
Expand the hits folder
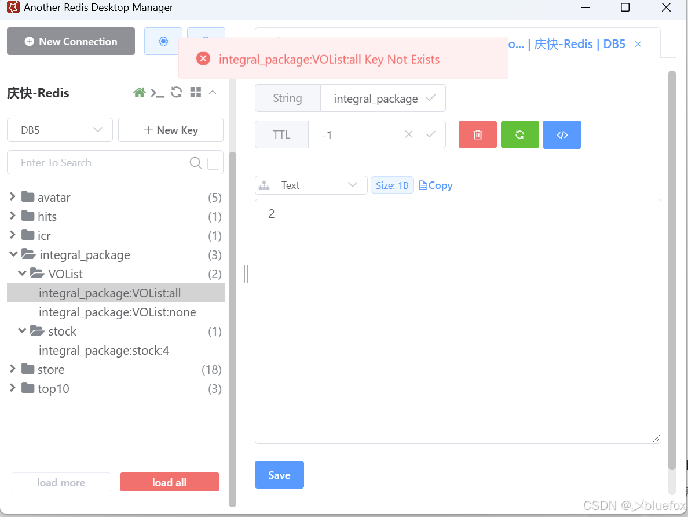(12, 216)
